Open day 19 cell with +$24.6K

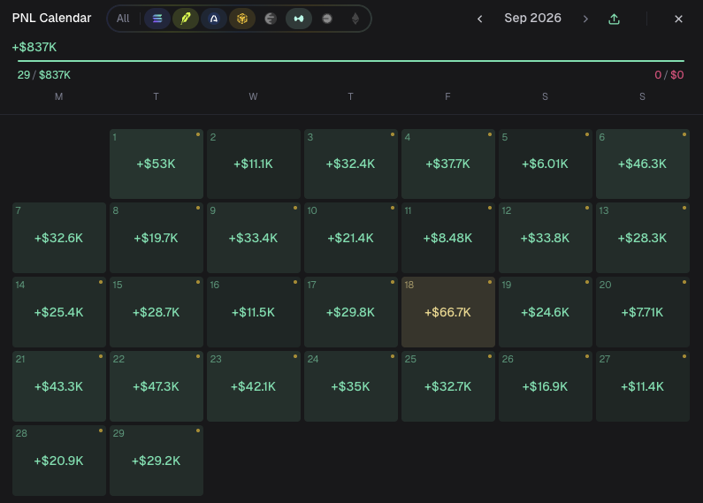click(x=546, y=312)
